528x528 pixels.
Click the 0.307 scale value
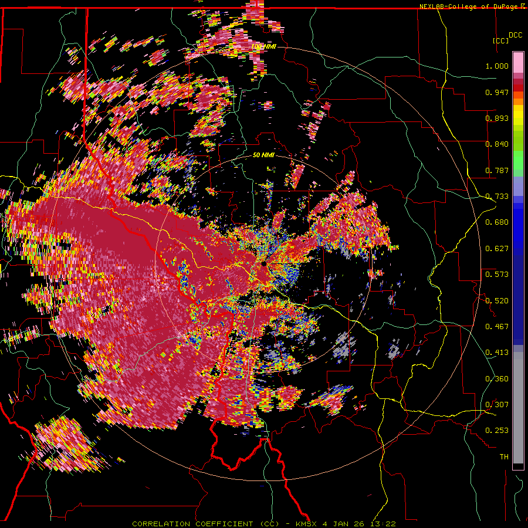point(497,405)
